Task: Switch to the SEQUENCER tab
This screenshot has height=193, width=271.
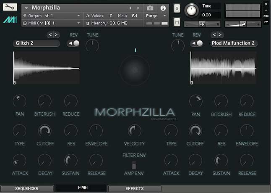Action: pos(27,188)
